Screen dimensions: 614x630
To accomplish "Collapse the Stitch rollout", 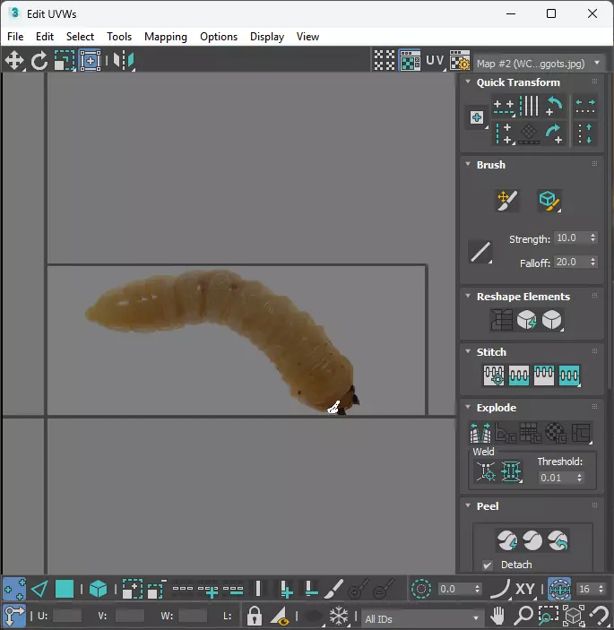I will click(468, 351).
